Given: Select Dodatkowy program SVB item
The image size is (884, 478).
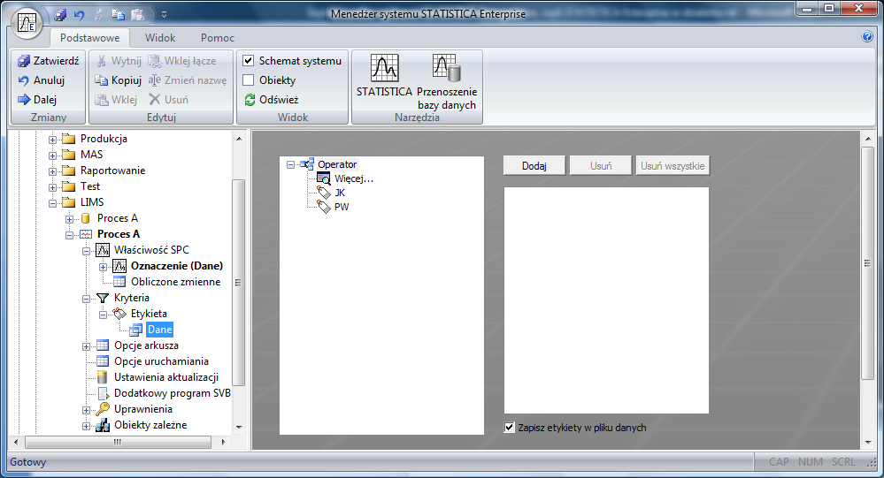Looking at the screenshot, I should click(x=173, y=393).
